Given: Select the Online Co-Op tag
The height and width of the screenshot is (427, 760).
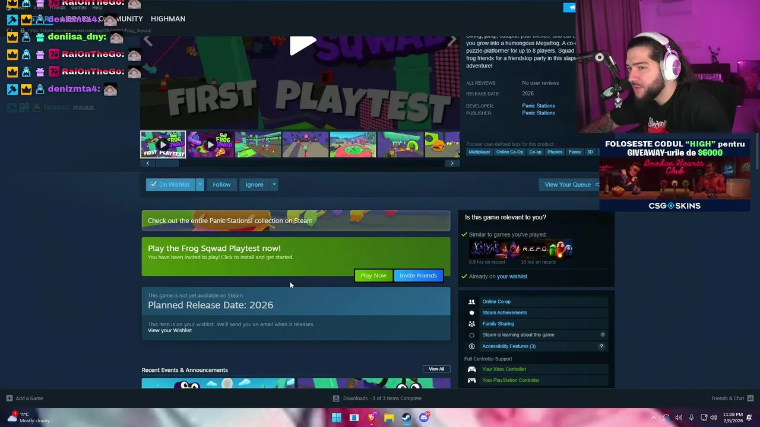Looking at the screenshot, I should click(x=509, y=152).
